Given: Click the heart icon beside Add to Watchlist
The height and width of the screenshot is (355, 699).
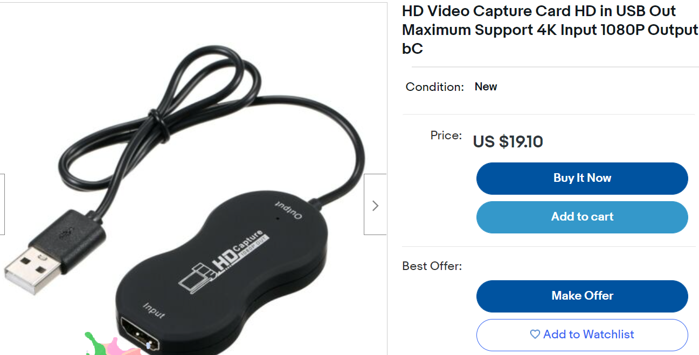Looking at the screenshot, I should (x=535, y=335).
